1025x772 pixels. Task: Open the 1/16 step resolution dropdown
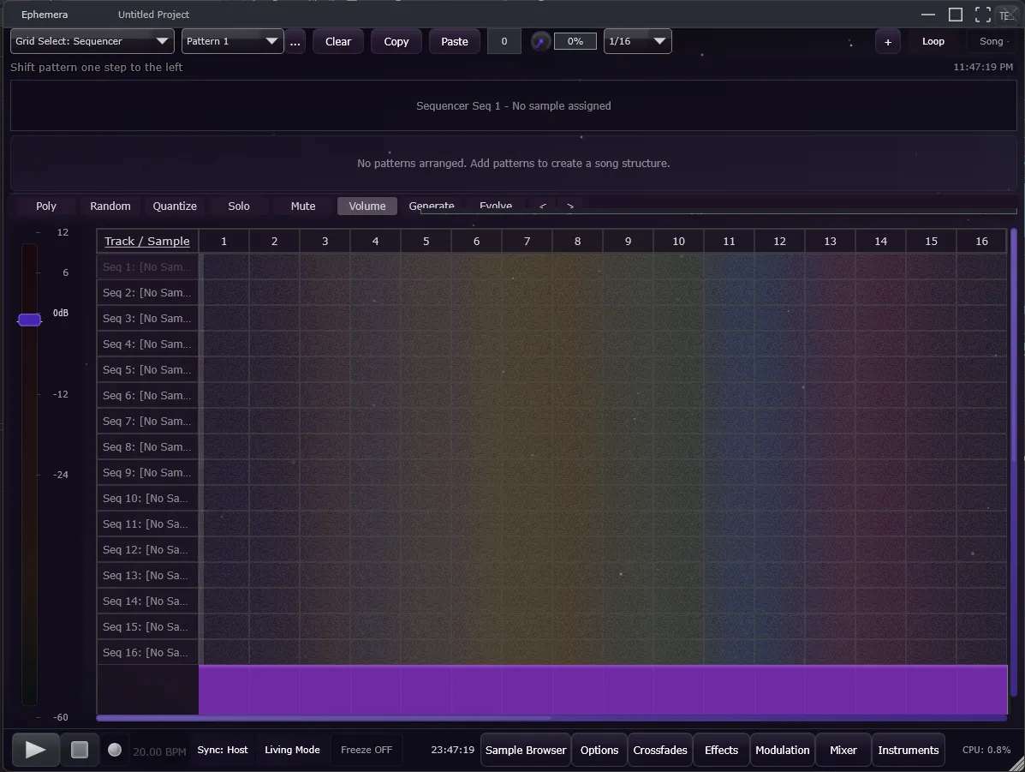(x=637, y=41)
